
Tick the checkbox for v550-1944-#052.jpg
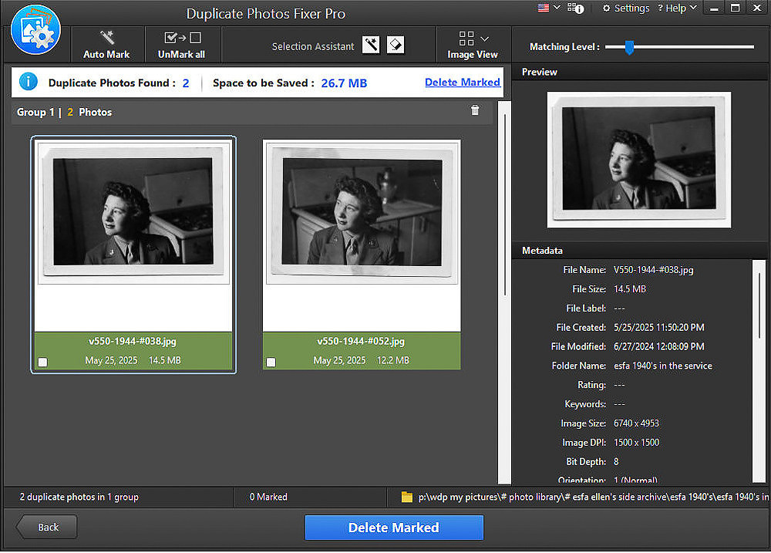click(271, 362)
